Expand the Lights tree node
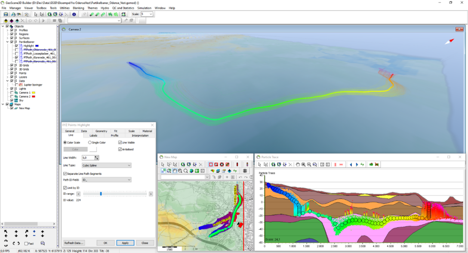Image resolution: width=468 pixels, height=253 pixels. (7, 89)
